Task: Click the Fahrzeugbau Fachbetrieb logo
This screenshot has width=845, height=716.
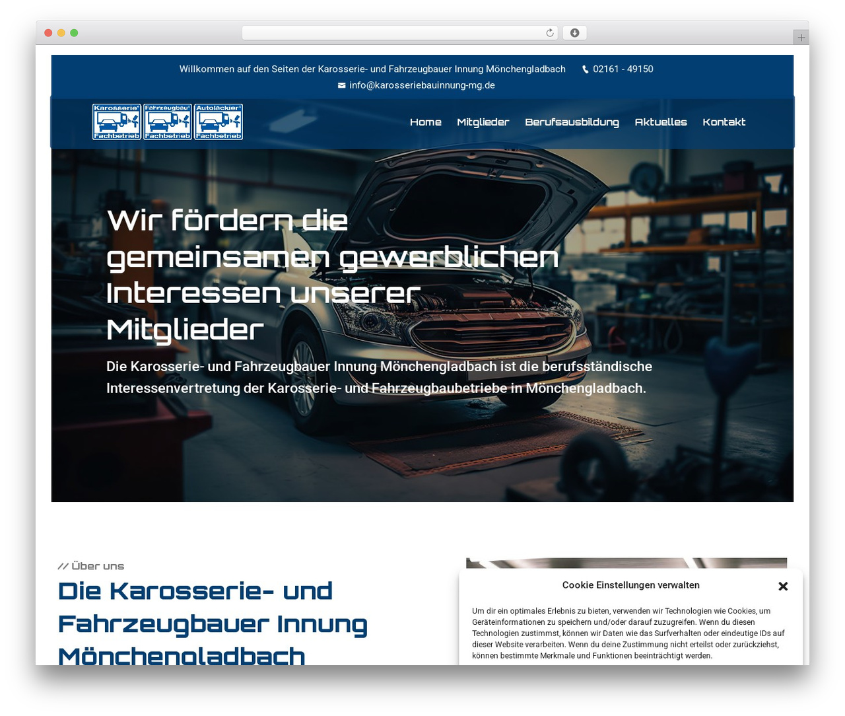Action: (168, 122)
